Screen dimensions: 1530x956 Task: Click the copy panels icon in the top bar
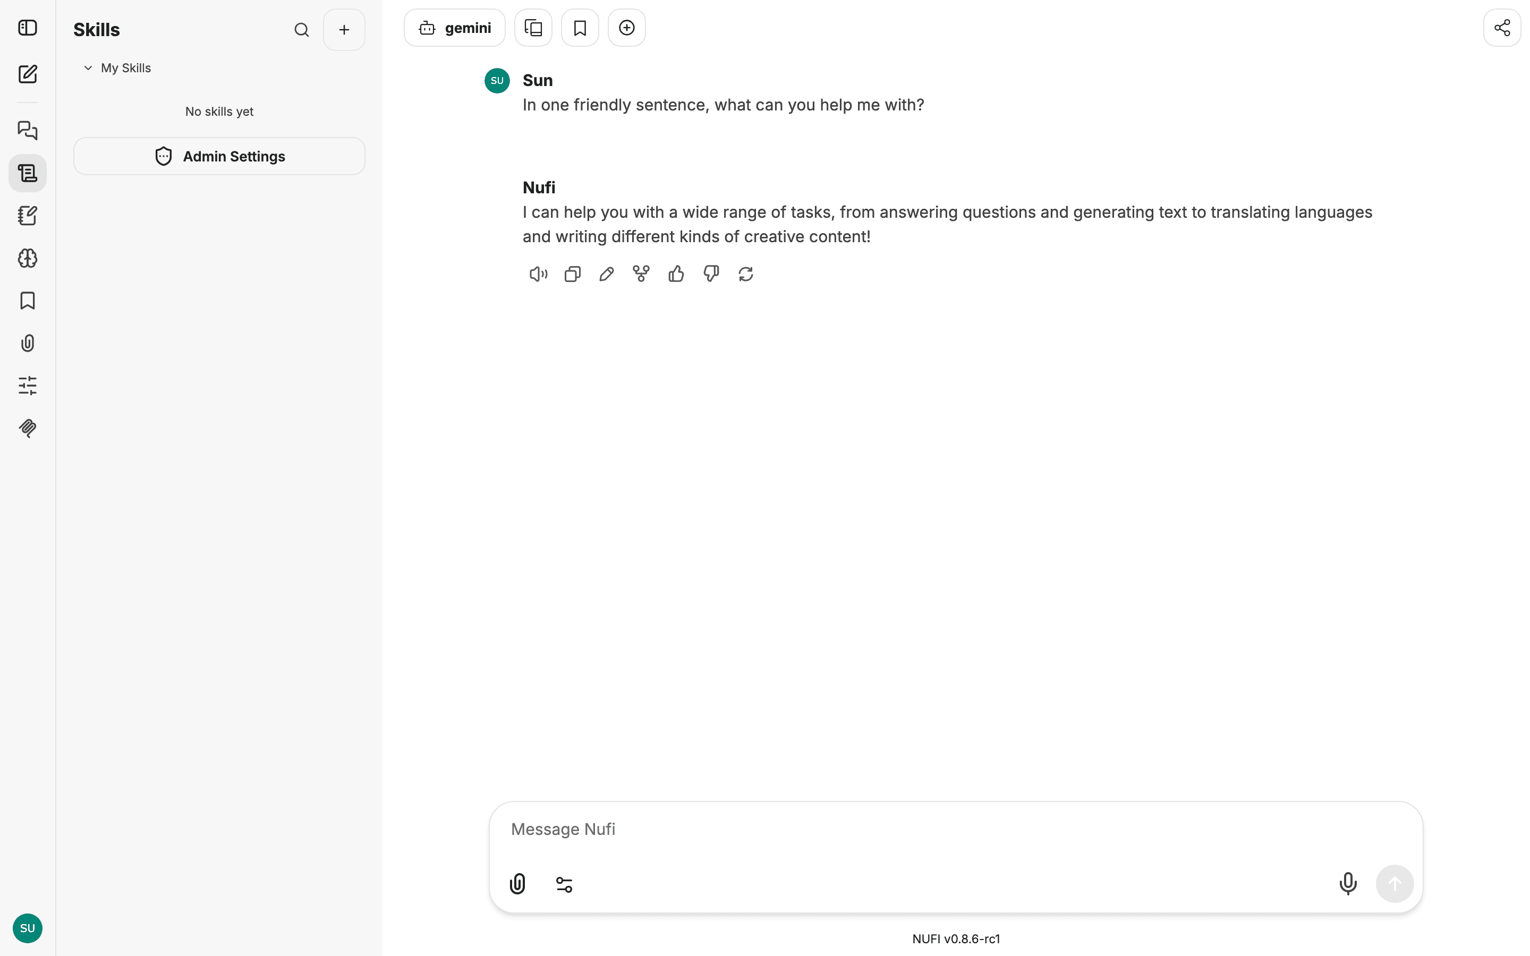(x=533, y=28)
